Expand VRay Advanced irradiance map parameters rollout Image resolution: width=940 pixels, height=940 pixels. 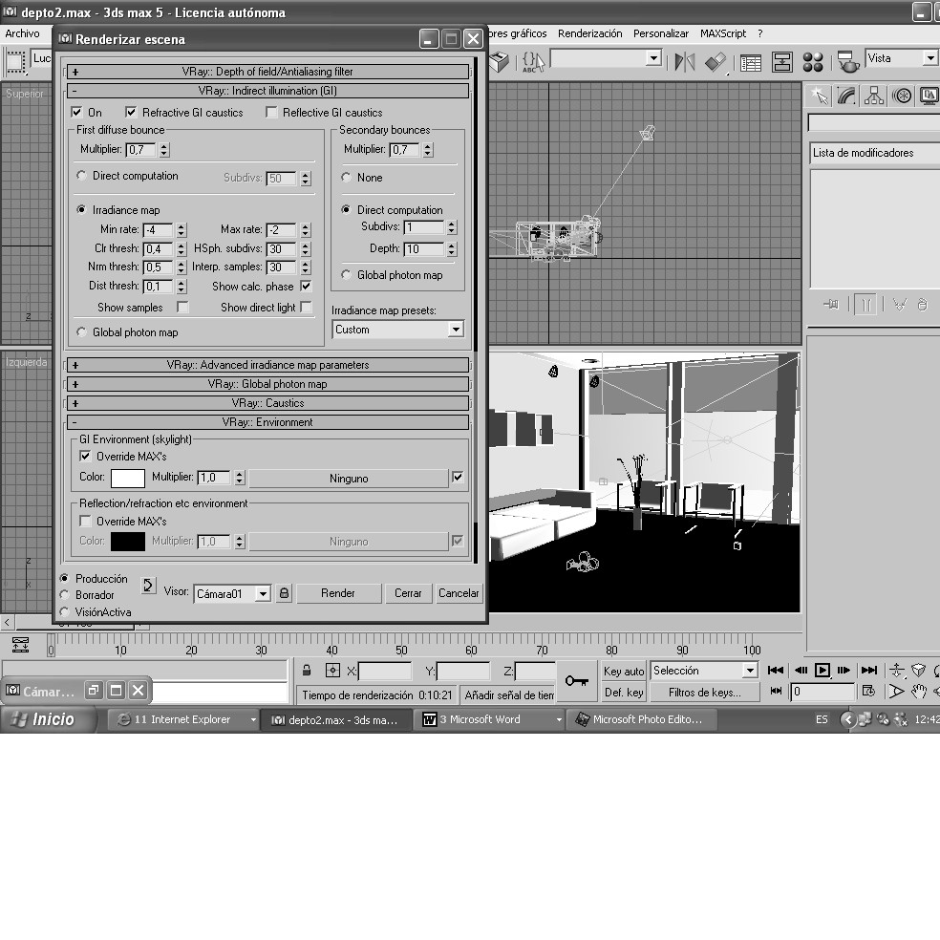click(268, 365)
